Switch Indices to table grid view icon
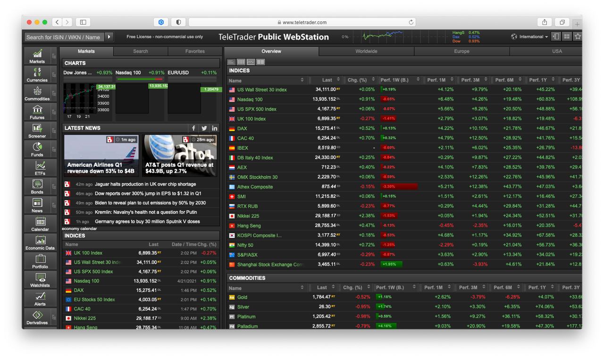 pos(241,62)
